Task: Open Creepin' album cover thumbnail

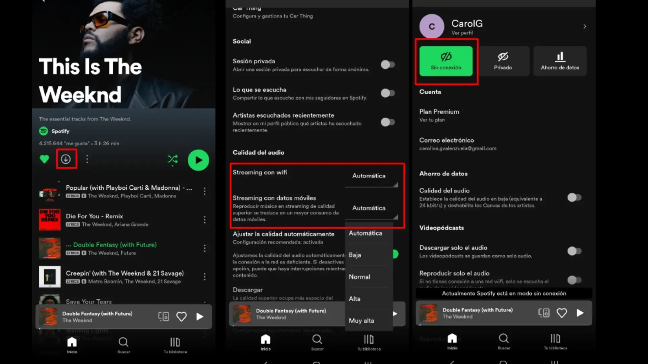Action: tap(50, 277)
